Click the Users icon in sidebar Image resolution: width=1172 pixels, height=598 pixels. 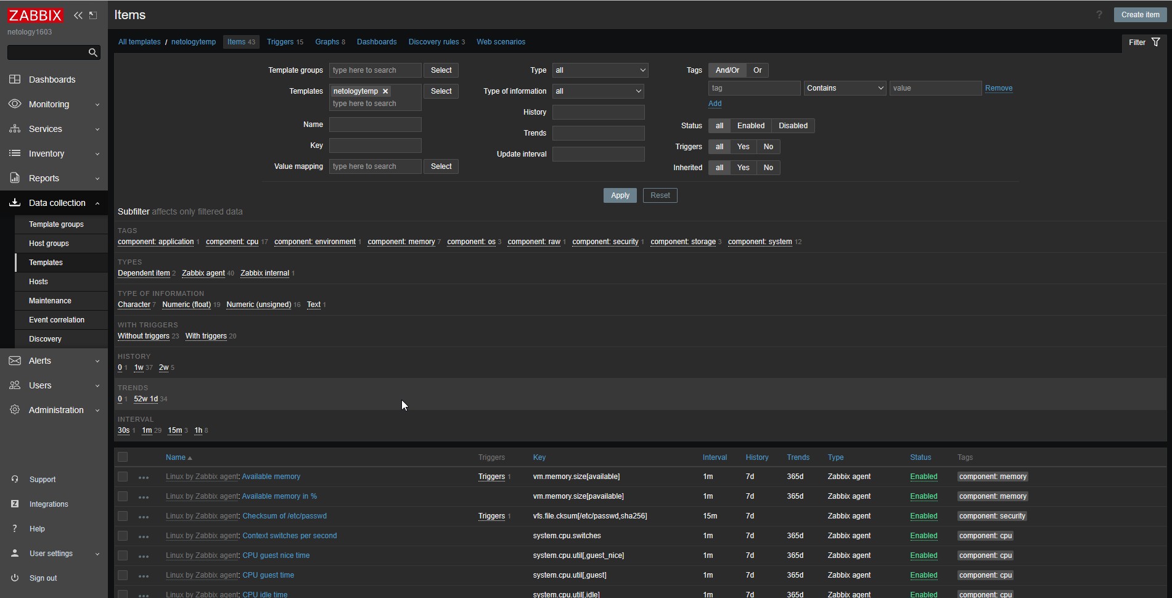pyautogui.click(x=15, y=385)
